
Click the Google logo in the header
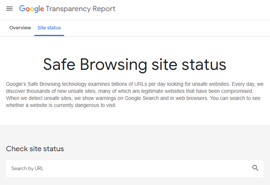click(x=32, y=9)
